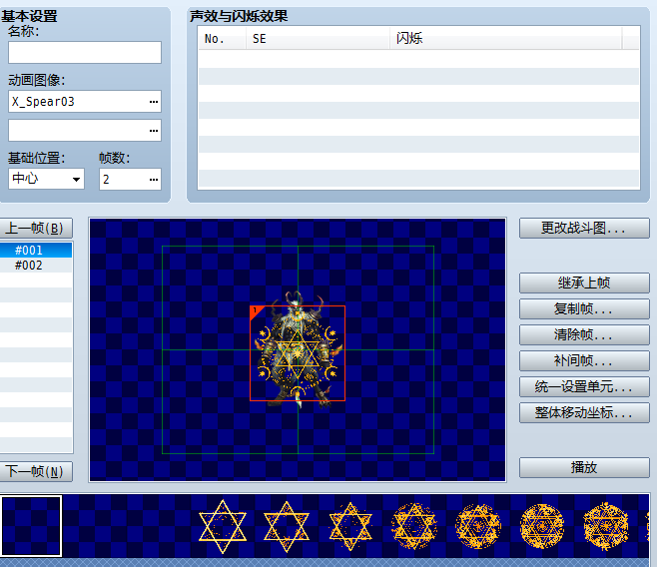Click 统一设置单元 batch cell settings button

(x=584, y=387)
